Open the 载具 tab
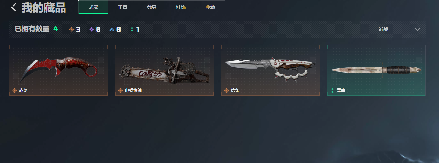Viewport: 439px width, 163px height. pos(152,7)
